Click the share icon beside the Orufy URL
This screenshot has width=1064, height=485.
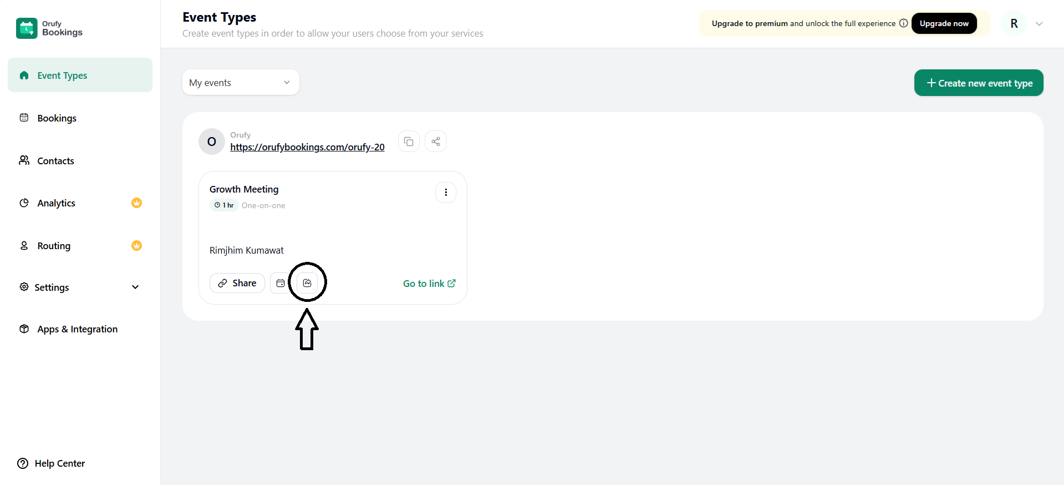click(436, 142)
